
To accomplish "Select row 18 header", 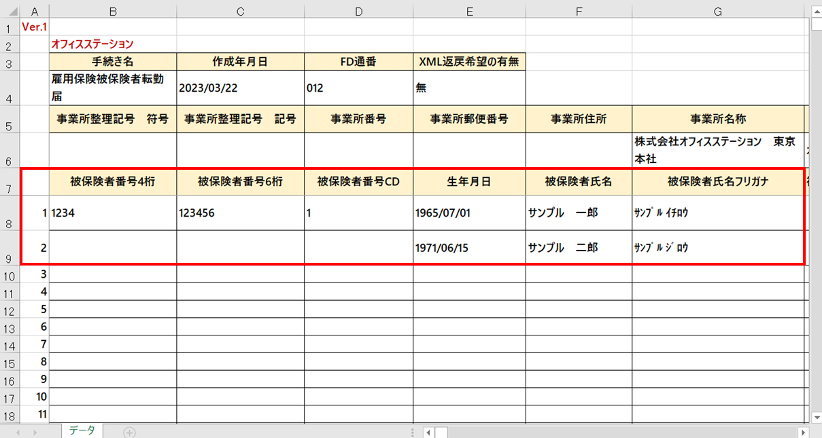I will (x=10, y=415).
